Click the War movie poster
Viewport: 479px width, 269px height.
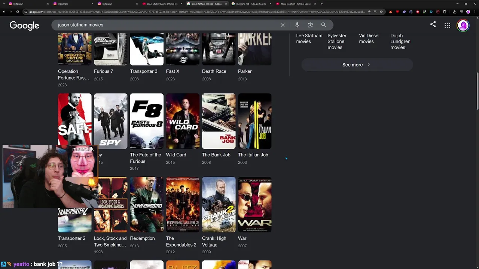(x=255, y=205)
